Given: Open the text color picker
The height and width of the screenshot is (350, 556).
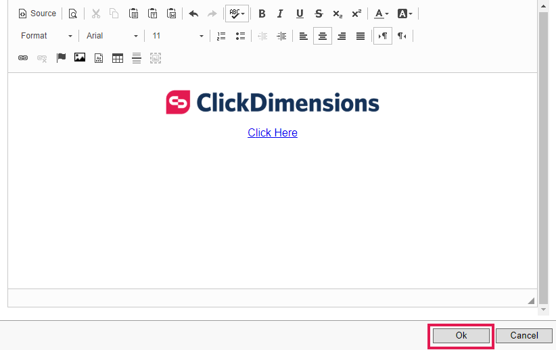Looking at the screenshot, I should (381, 14).
